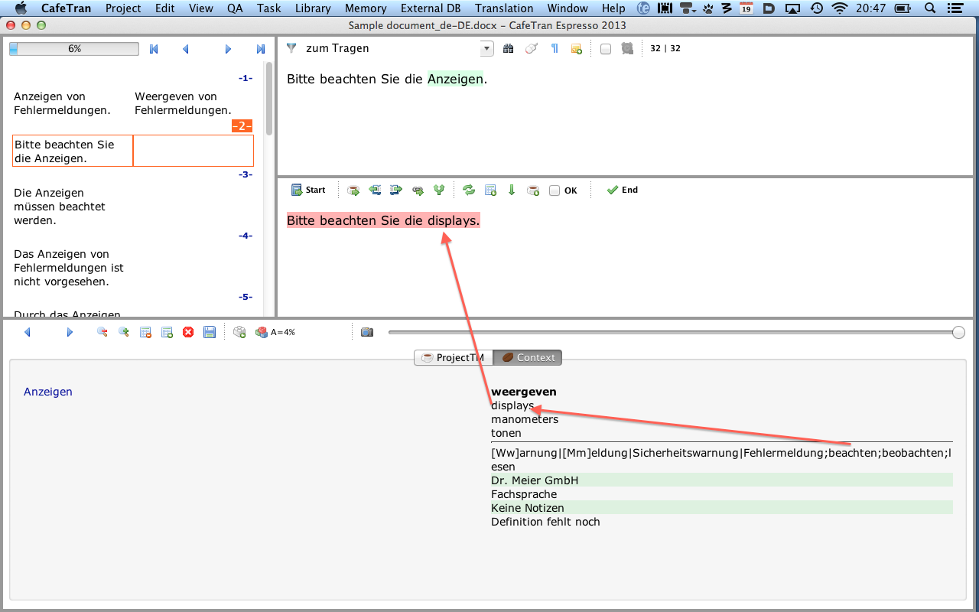
Task: Click the slider handle beside the camera
Action: point(958,332)
